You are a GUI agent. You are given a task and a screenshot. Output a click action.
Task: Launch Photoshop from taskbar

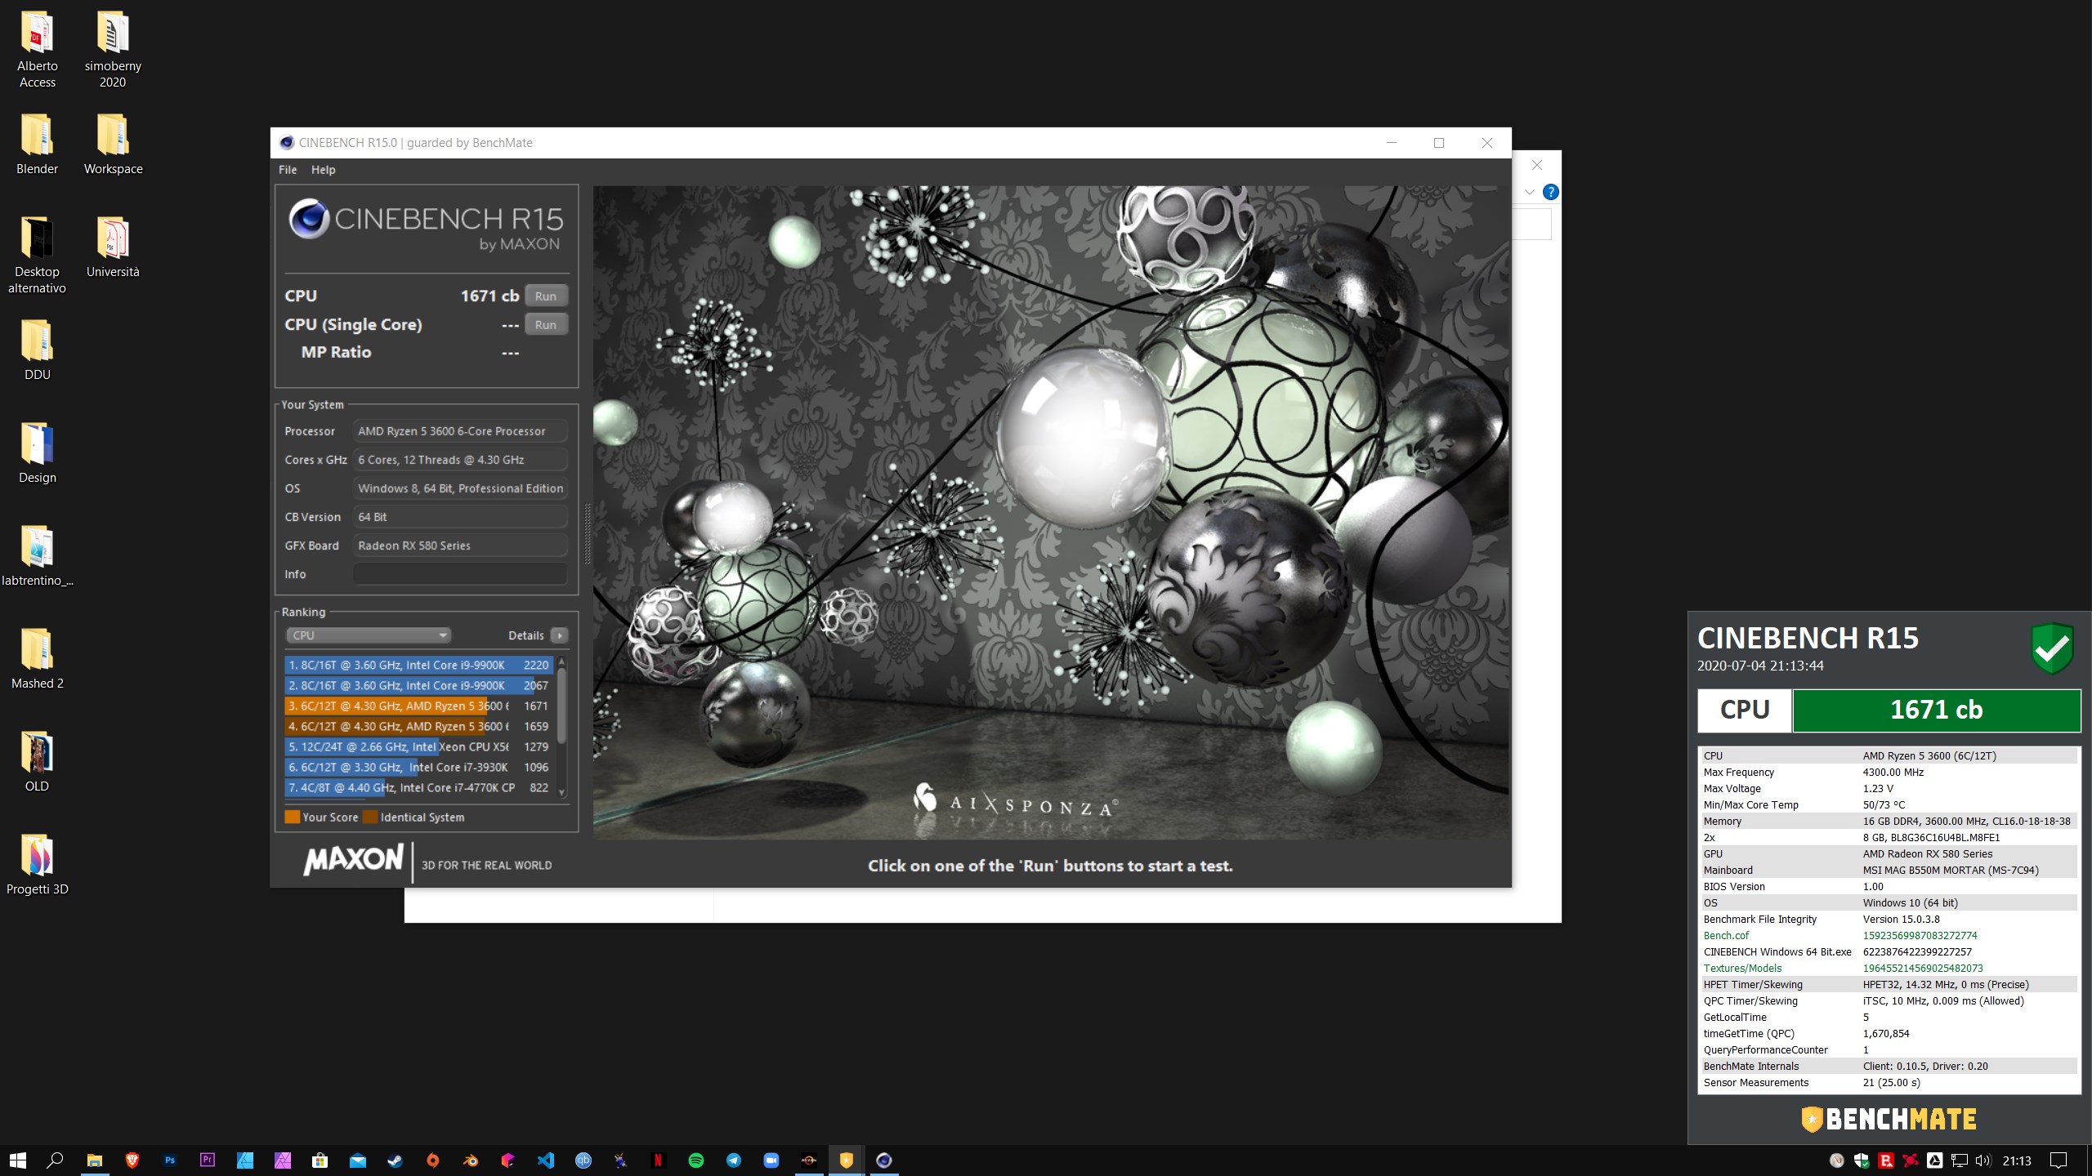[170, 1160]
